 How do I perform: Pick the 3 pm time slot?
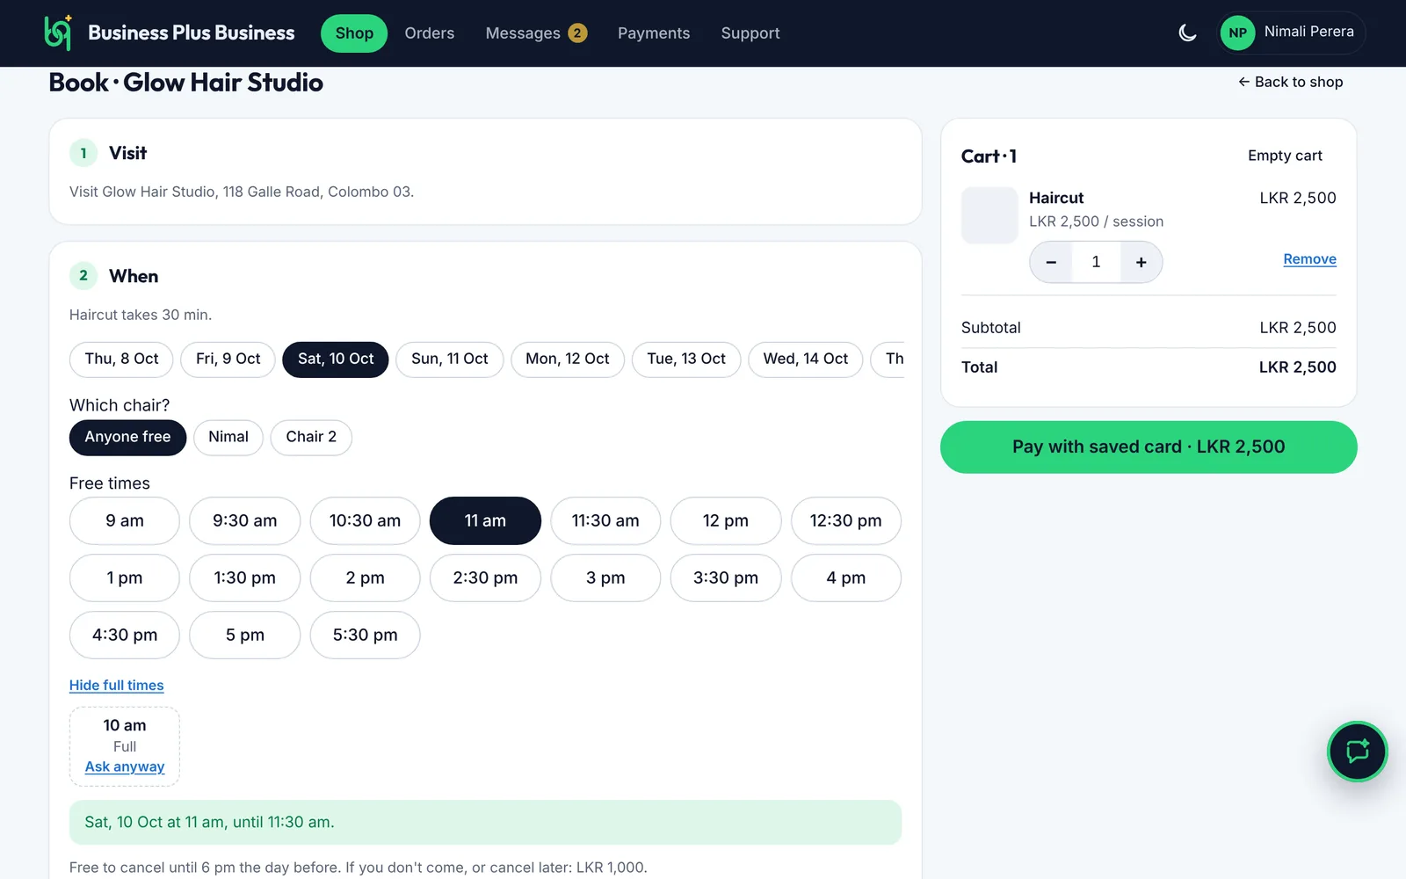click(605, 578)
